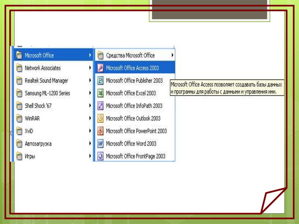
Task: Click the Samsung ML-1200 Series folder icon
Action: (x=19, y=93)
